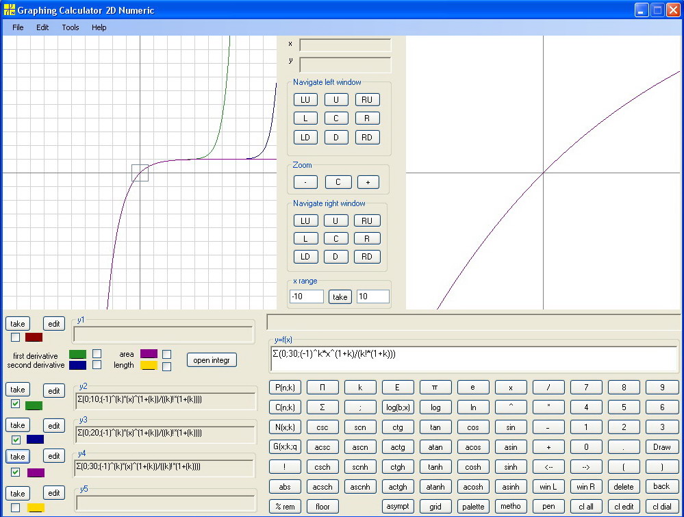The image size is (684, 517).
Task: Click the open integr button
Action: [212, 360]
